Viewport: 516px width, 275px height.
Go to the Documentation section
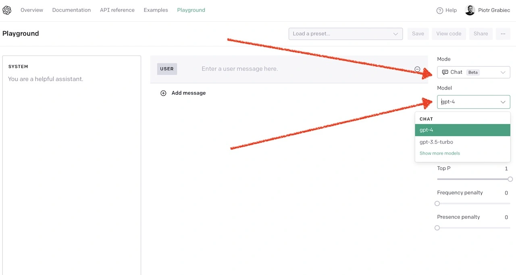click(x=71, y=10)
